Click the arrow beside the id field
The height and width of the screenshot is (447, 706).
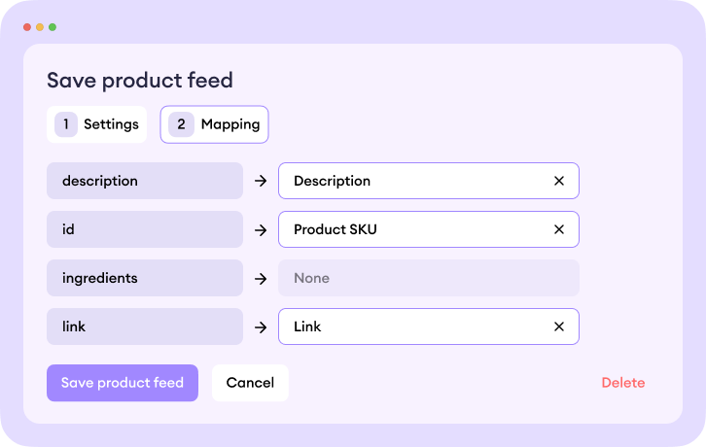pyautogui.click(x=261, y=229)
